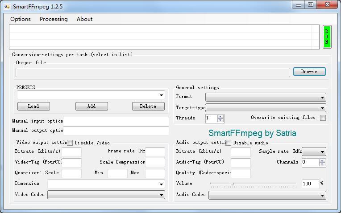Screen dimensions: 341x213
Task: Open the Audio-Codec dropdown
Action: tap(267, 195)
